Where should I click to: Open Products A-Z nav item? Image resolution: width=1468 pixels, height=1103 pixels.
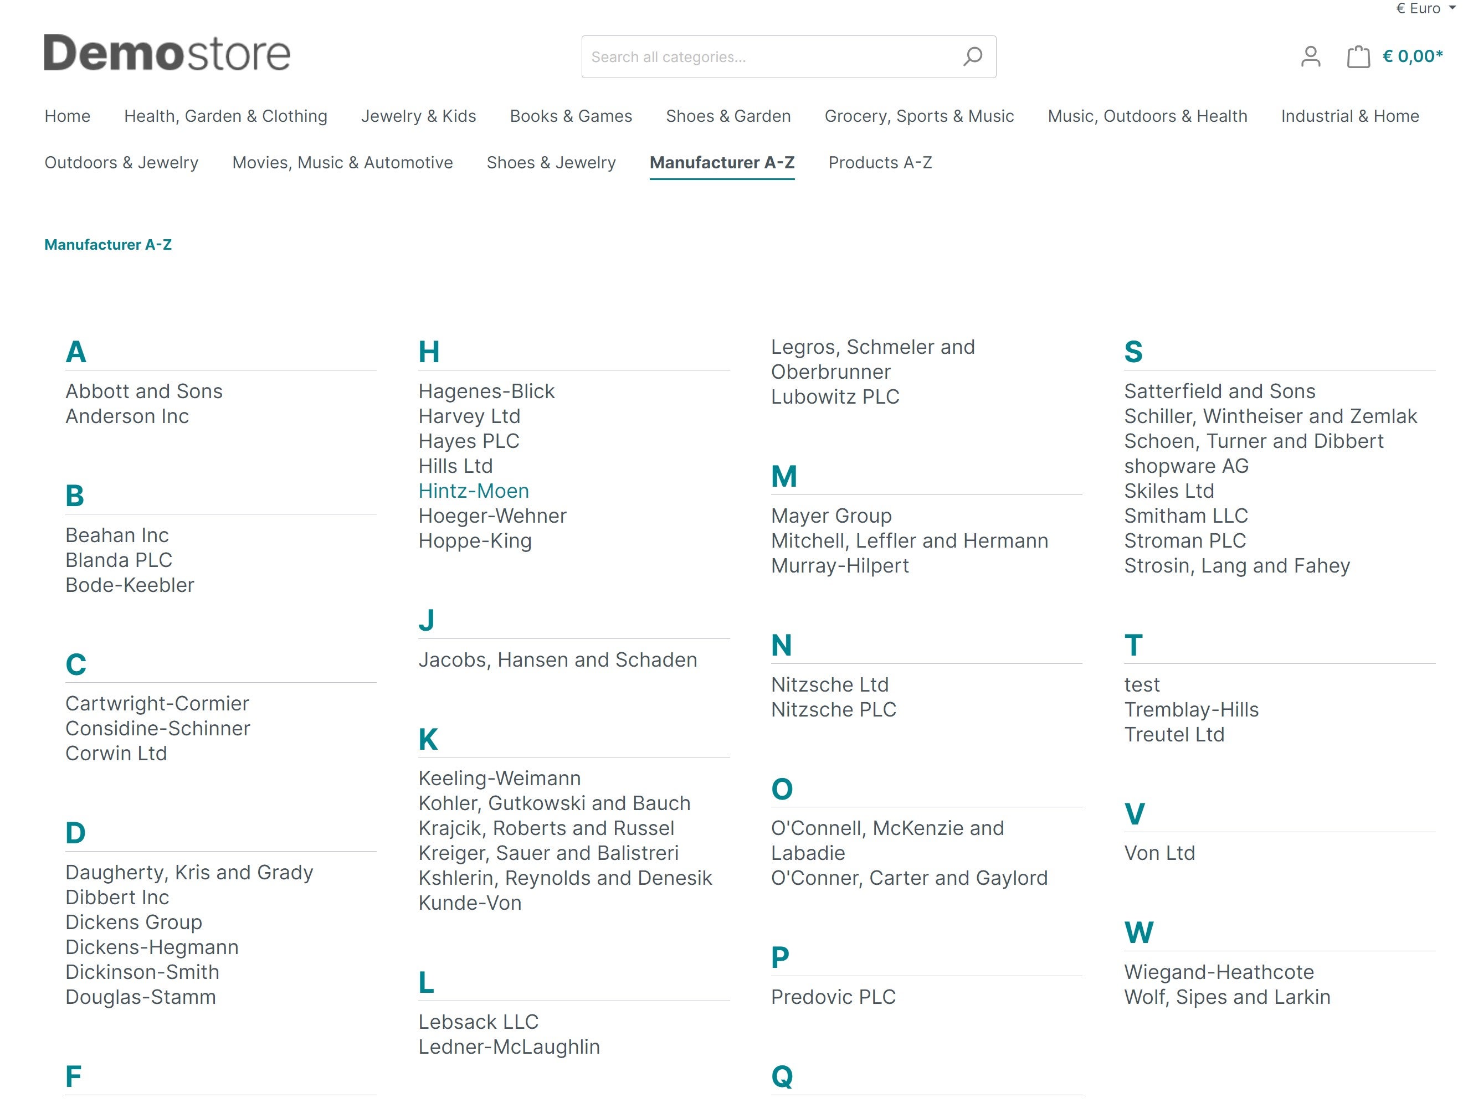(880, 162)
